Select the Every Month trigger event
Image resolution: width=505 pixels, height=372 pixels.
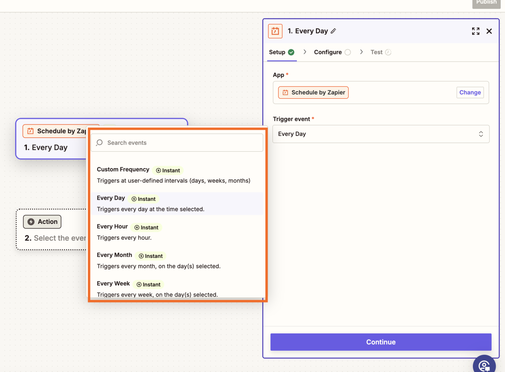177,261
